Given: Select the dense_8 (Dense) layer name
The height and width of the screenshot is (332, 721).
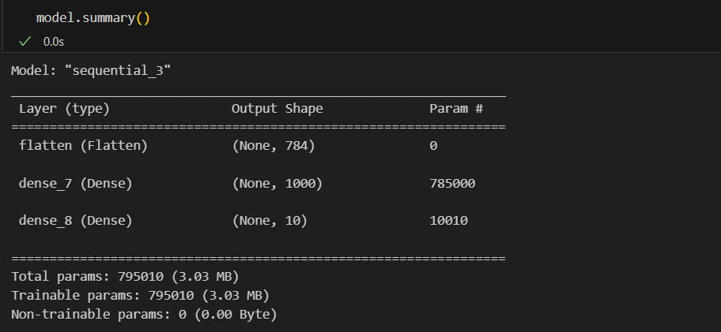Looking at the screenshot, I should [x=75, y=221].
